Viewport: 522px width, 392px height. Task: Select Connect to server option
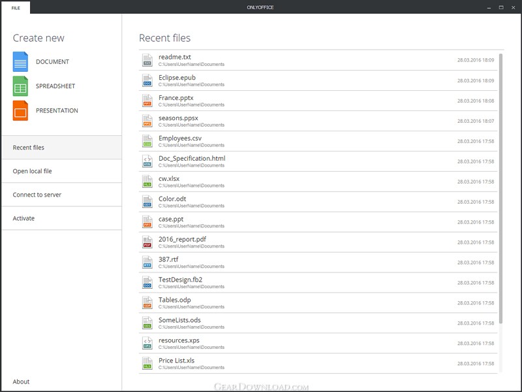pyautogui.click(x=61, y=195)
